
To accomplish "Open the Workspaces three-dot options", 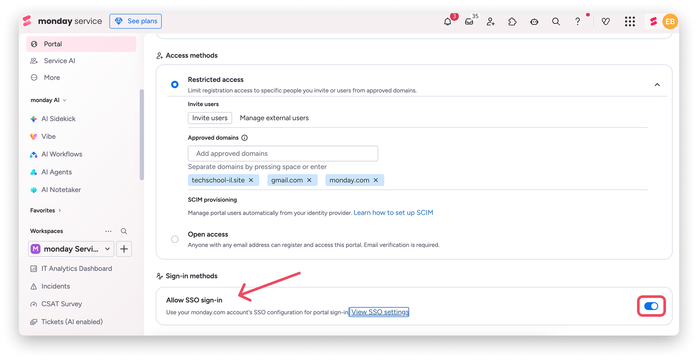I will pyautogui.click(x=108, y=231).
